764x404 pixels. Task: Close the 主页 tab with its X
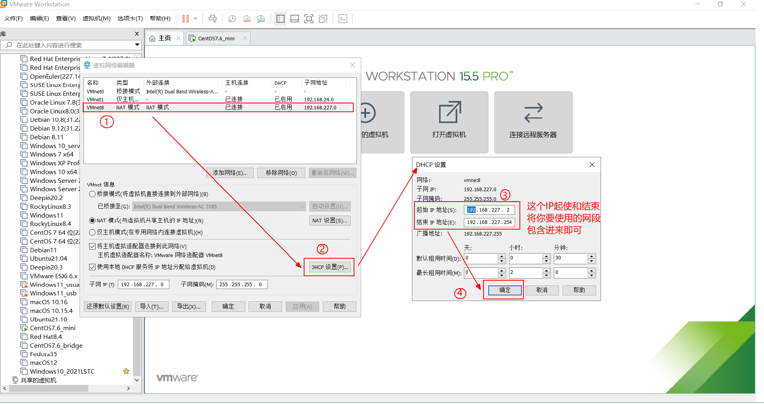[178, 38]
